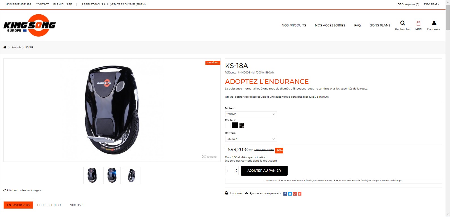Add product with AJOUTER AU PANIER
Viewport: 450px width, 217px height.
tap(264, 171)
